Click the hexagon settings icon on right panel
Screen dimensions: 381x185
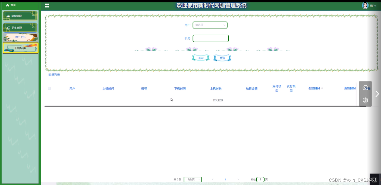tap(365, 100)
